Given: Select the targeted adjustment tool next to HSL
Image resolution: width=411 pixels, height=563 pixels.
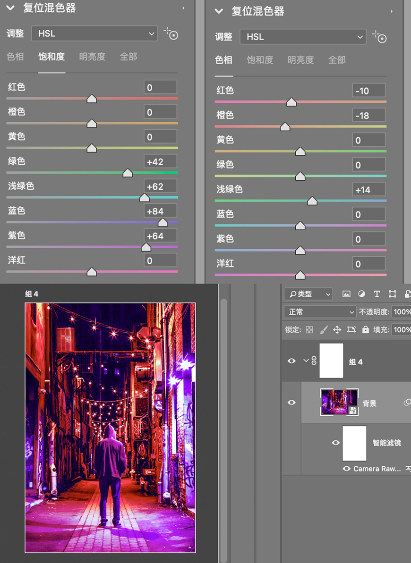Looking at the screenshot, I should pyautogui.click(x=171, y=34).
